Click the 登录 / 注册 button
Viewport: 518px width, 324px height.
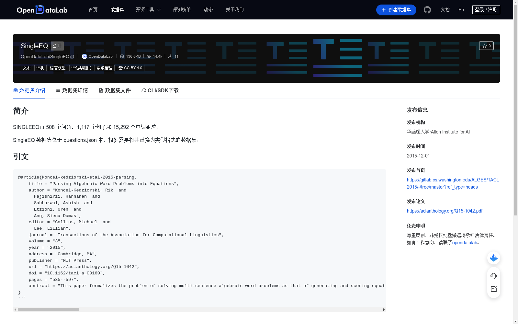pyautogui.click(x=486, y=10)
